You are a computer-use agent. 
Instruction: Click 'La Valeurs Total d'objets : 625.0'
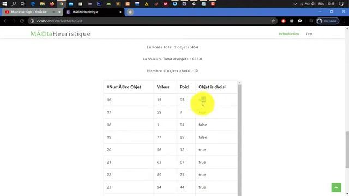[x=172, y=59]
